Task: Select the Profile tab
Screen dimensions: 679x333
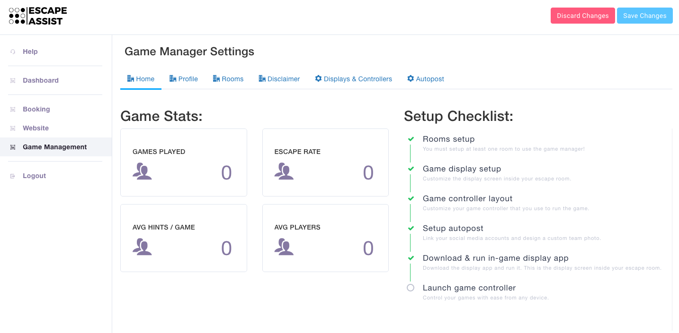Action: 183,79
